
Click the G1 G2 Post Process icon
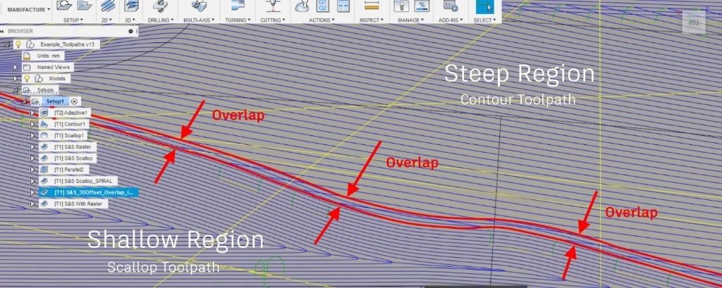click(323, 5)
